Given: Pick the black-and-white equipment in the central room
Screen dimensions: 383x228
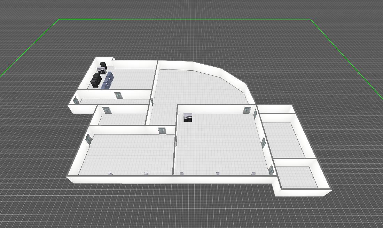Looking at the screenshot, I should click(x=188, y=118).
